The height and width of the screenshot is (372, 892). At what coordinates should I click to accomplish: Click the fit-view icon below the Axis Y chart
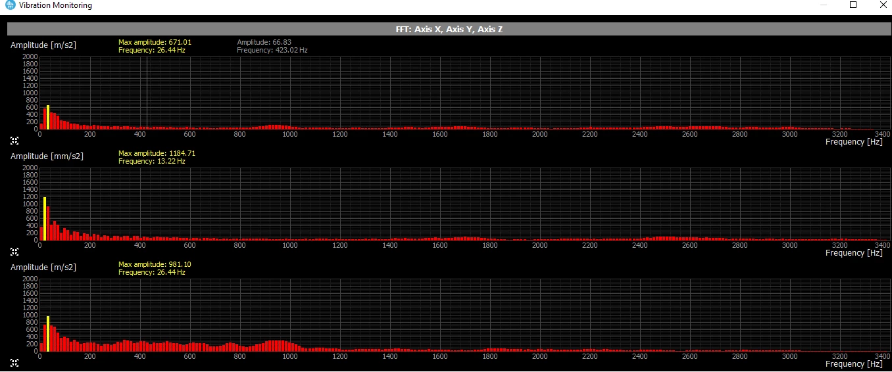[x=14, y=251]
